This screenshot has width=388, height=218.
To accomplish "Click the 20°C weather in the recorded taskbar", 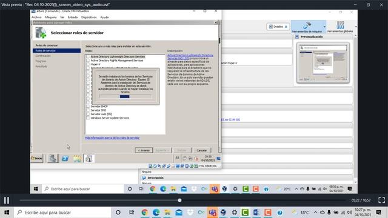I will (284, 189).
